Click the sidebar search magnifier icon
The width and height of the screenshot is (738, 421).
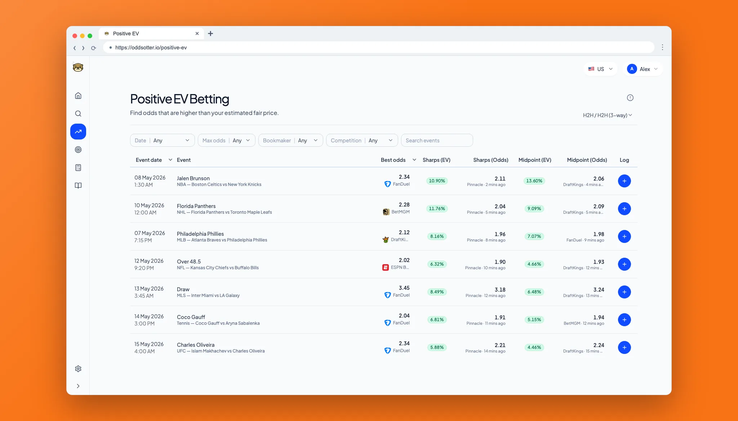coord(78,114)
